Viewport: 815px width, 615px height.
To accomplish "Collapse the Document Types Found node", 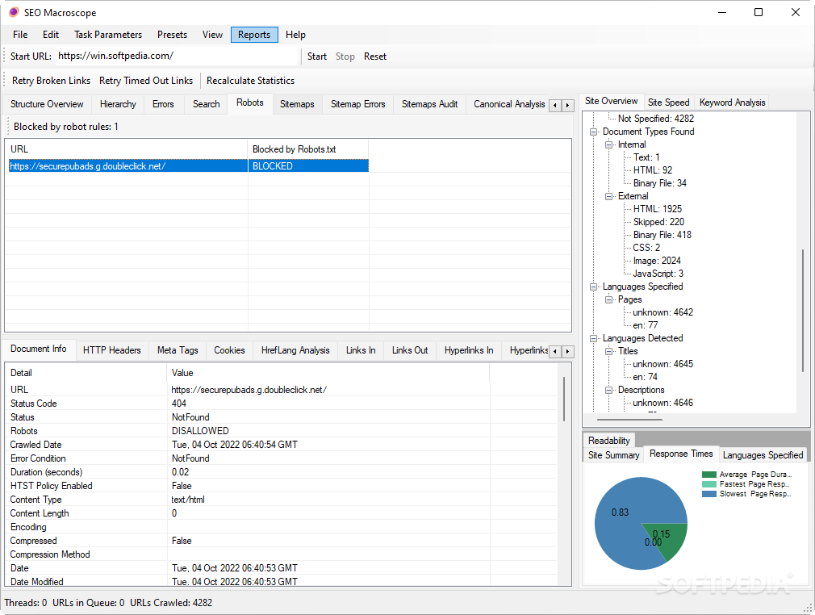I will (x=593, y=132).
